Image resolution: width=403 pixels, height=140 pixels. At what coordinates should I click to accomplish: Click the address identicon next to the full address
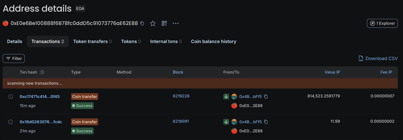(5, 23)
